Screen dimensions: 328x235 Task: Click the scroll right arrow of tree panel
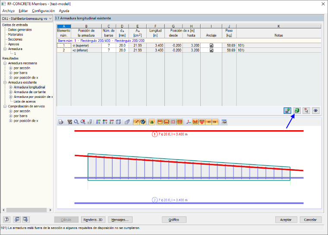point(50,210)
